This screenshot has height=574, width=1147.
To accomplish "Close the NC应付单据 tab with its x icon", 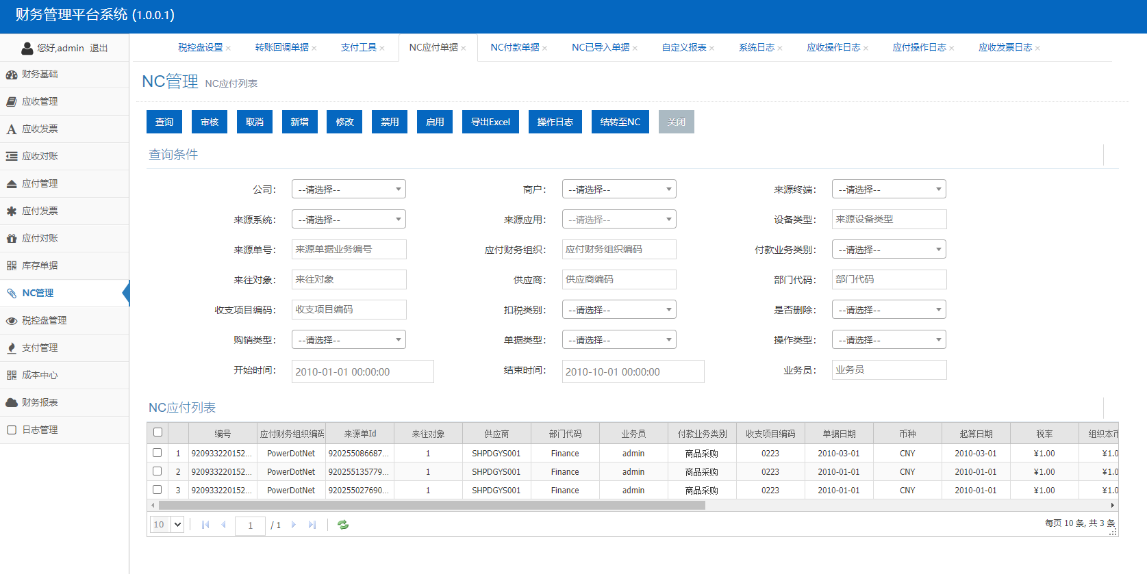I will pyautogui.click(x=464, y=49).
